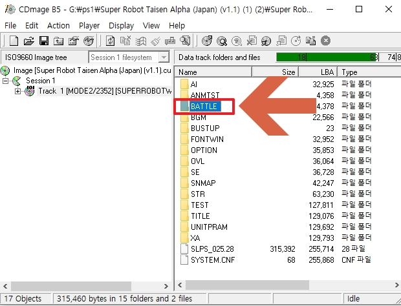Click the greyed disc with circular arrow
401x306 pixels.
(x=296, y=41)
